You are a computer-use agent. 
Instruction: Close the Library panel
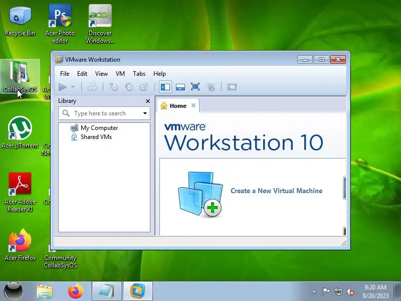147,101
